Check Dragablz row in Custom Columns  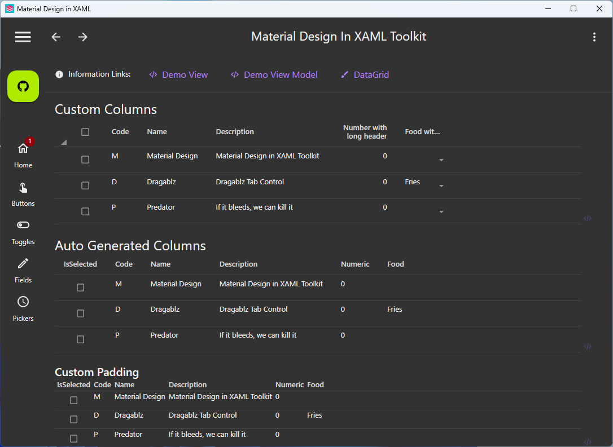[x=85, y=185]
